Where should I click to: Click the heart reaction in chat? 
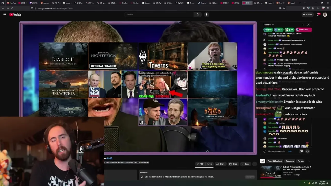[x=307, y=151]
